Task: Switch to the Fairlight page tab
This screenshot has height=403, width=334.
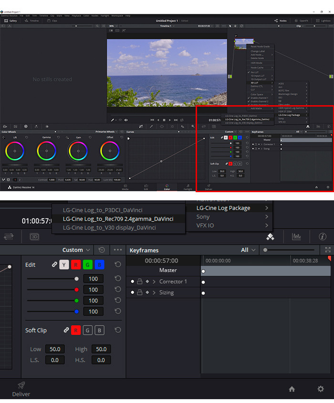Action: click(188, 187)
